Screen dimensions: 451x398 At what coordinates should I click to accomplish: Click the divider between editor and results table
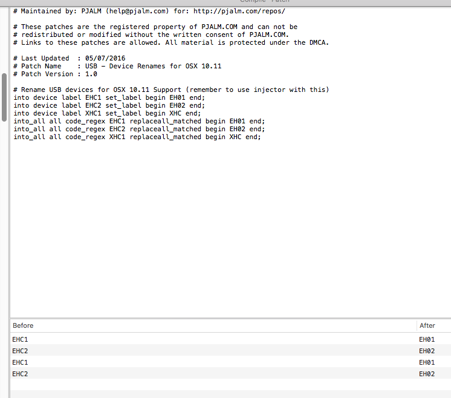230,318
